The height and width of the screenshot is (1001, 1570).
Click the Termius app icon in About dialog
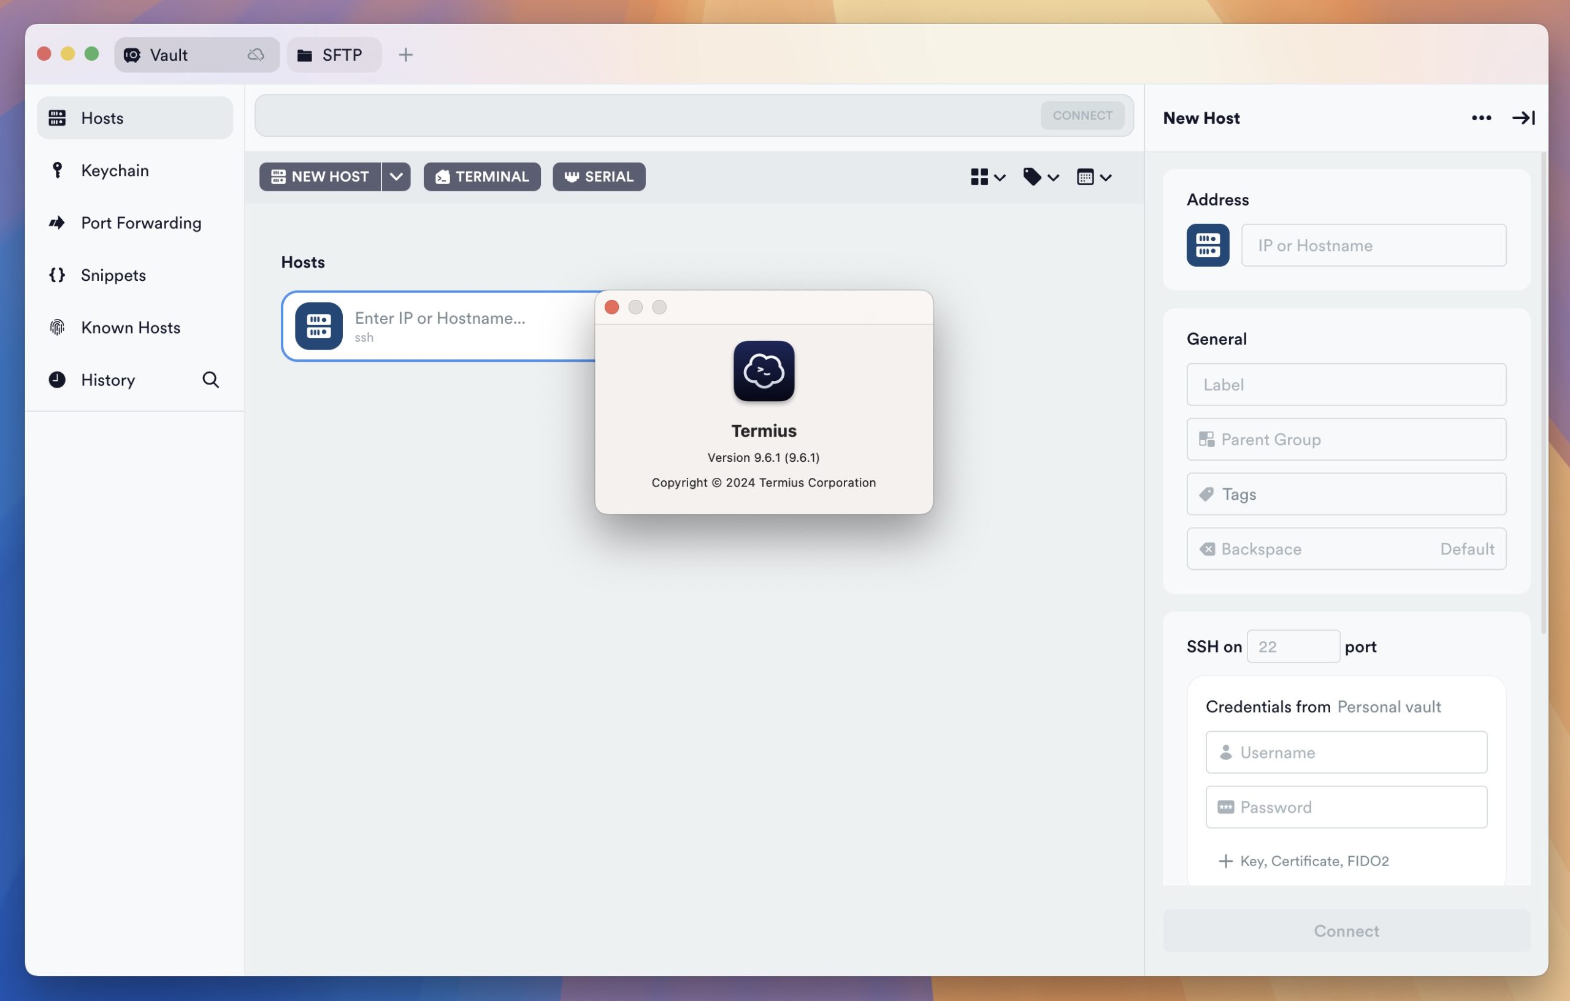[x=764, y=371]
